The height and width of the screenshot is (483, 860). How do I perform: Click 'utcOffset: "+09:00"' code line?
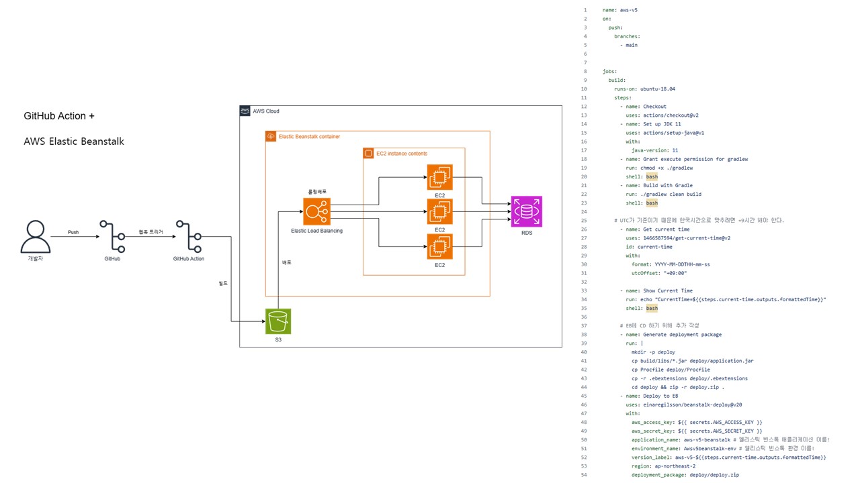[x=659, y=273]
